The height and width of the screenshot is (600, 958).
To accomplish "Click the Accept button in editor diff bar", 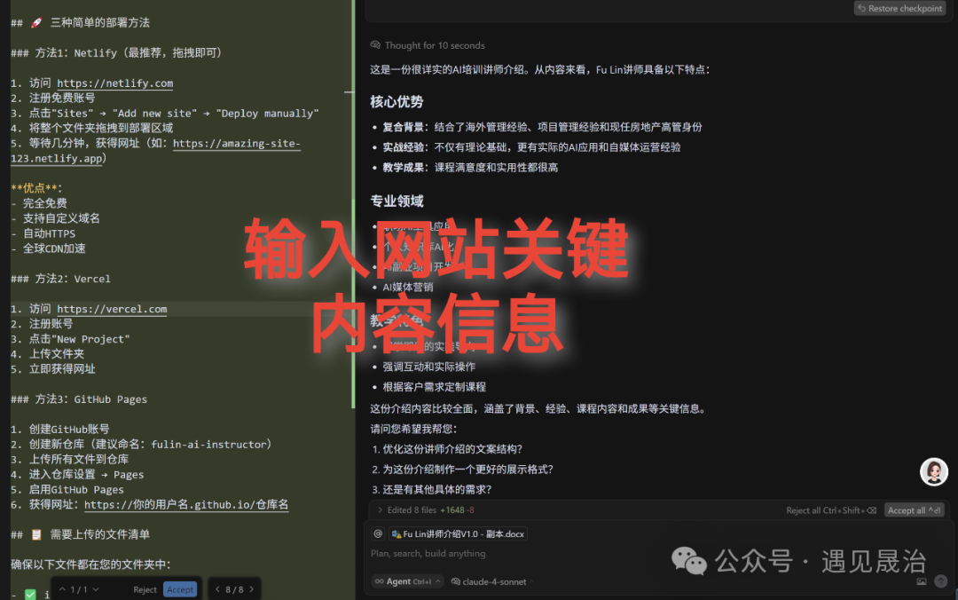I will coord(180,589).
